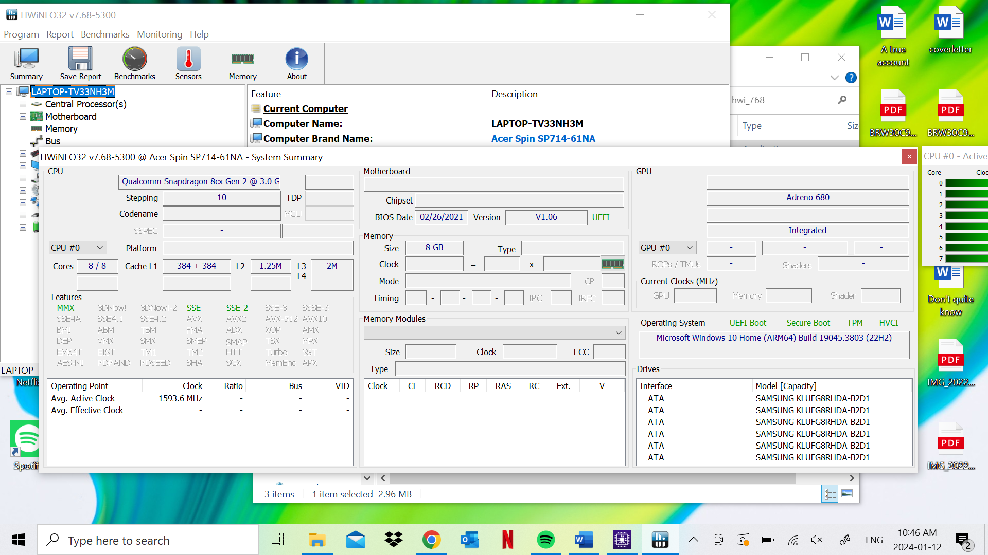Open Outlook from the taskbar
988x555 pixels.
point(469,540)
